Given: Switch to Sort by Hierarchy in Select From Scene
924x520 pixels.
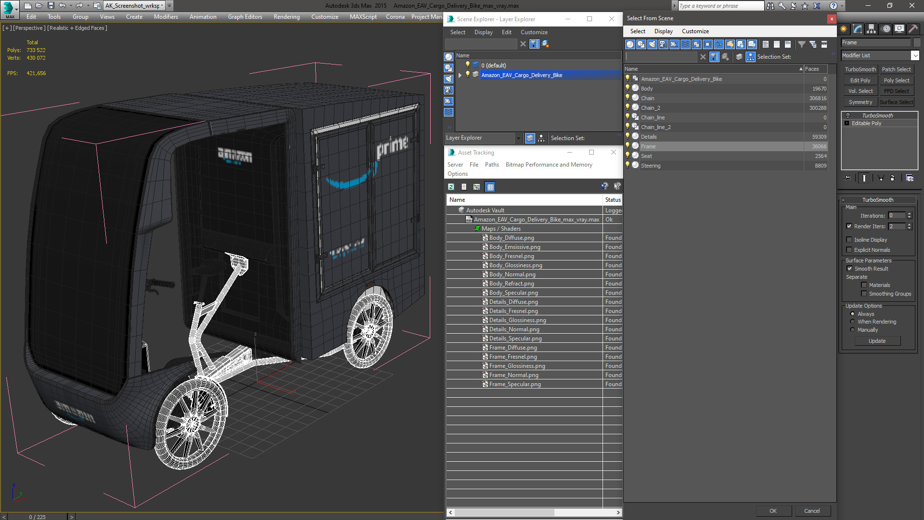Looking at the screenshot, I should point(751,57).
